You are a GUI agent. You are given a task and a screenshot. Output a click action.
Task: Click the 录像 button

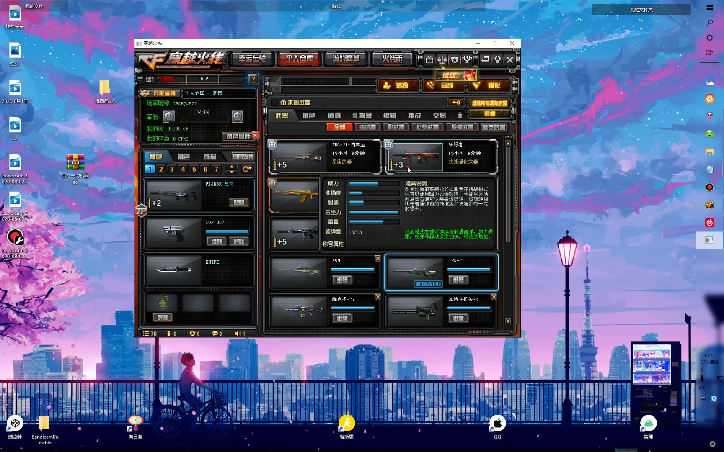[x=489, y=114]
